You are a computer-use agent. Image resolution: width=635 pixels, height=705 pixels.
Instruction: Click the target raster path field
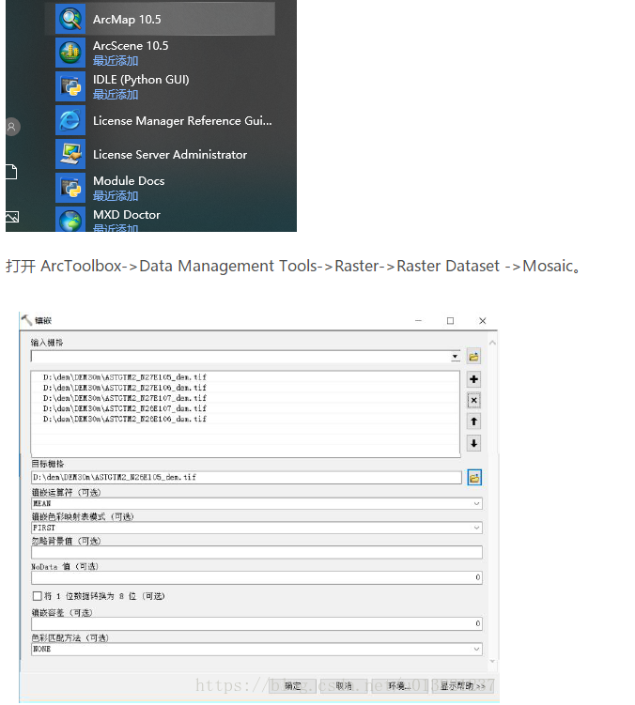(247, 478)
